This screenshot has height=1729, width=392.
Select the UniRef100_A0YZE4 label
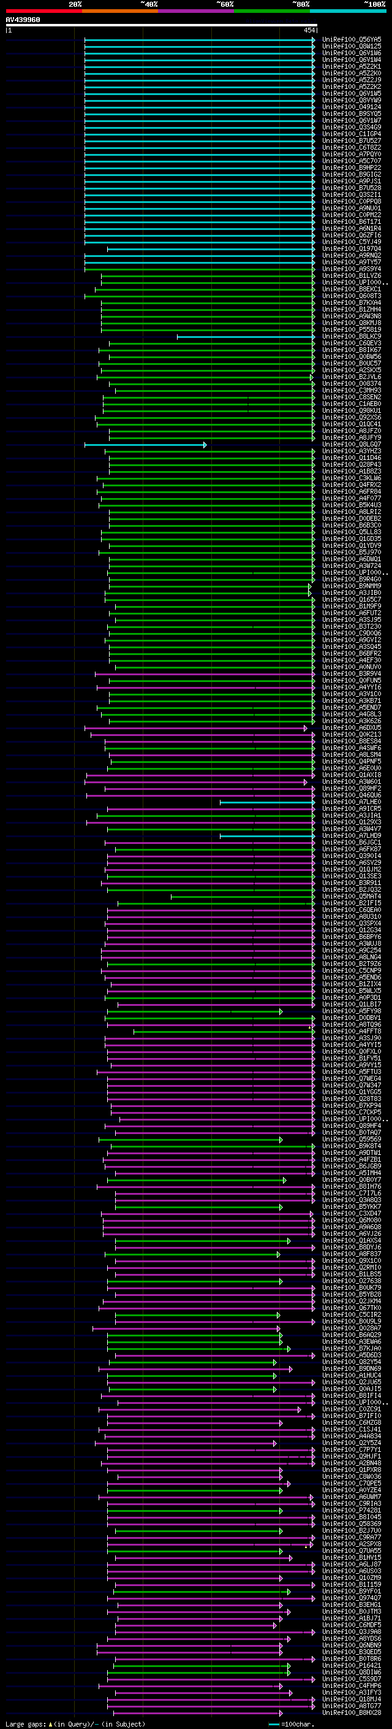(x=352, y=1490)
